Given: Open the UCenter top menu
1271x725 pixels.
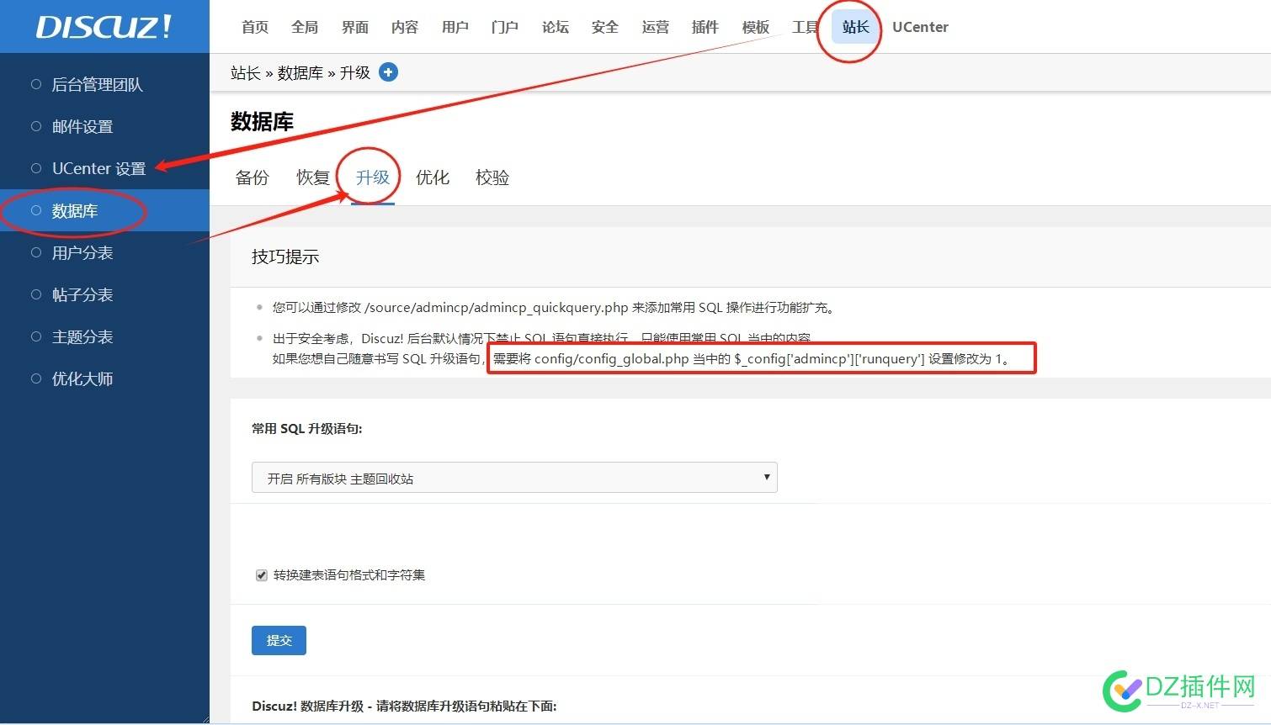Looking at the screenshot, I should 920,27.
